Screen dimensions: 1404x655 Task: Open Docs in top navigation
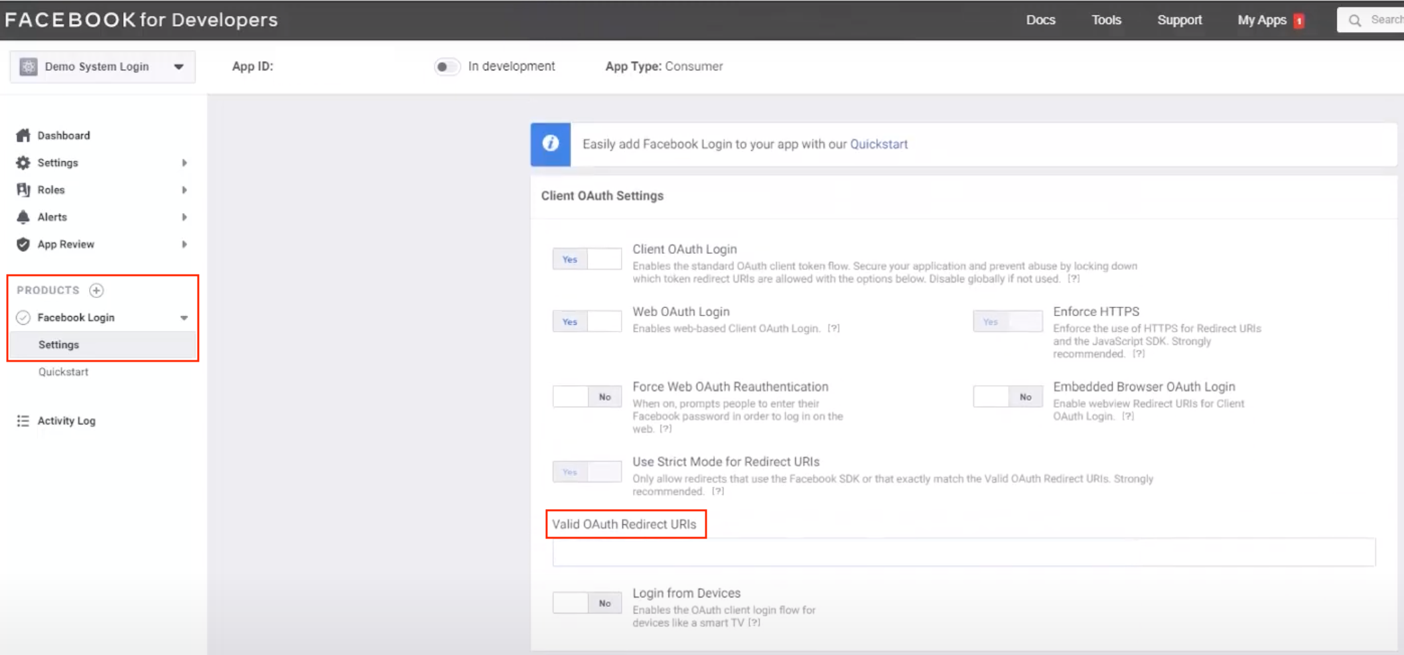pos(1040,20)
